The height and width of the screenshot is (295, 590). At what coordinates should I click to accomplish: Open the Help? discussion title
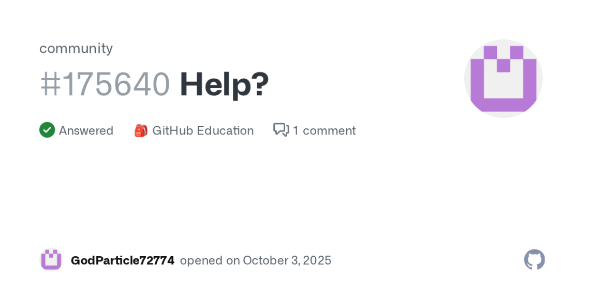(x=224, y=84)
